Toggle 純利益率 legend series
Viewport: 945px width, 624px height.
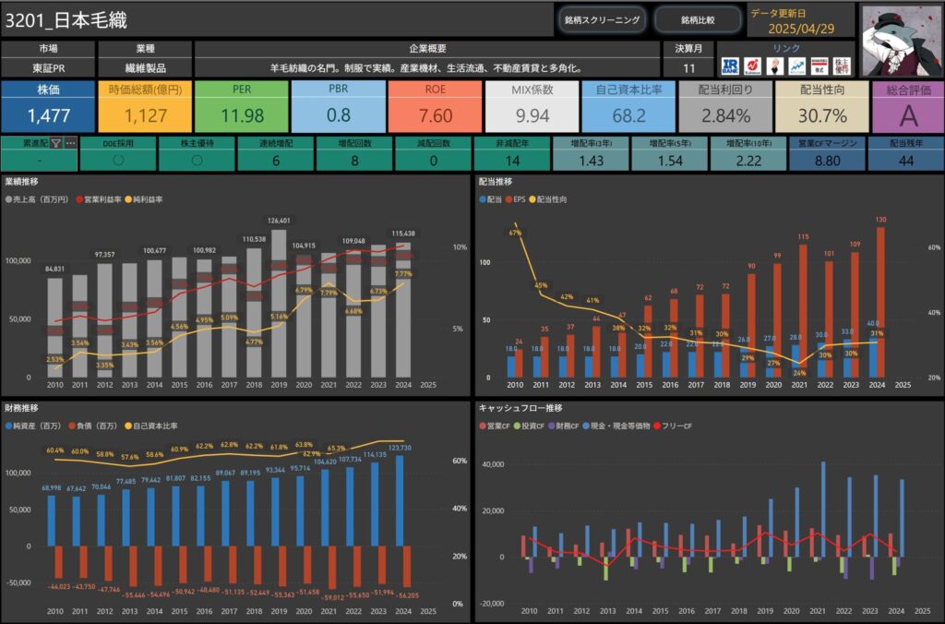pos(143,199)
